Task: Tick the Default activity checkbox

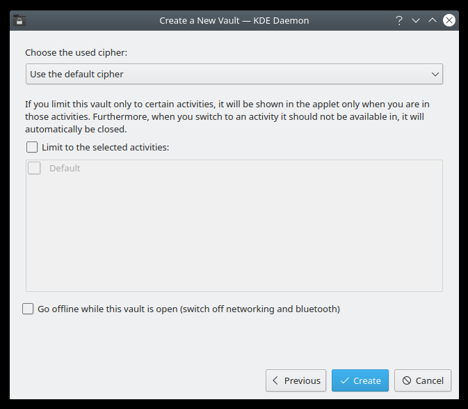Action: (34, 168)
